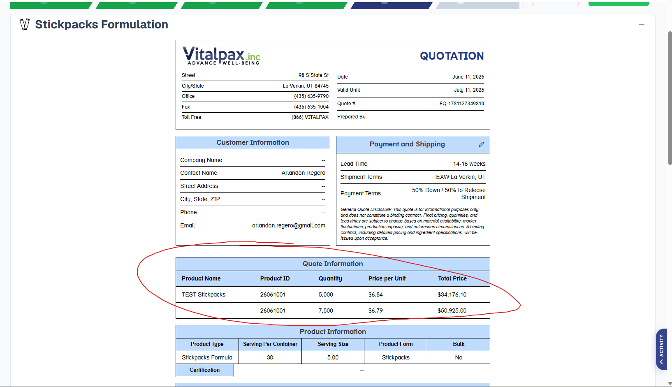Click the stickpack icon beside the title
Viewport: 672px width, 387px height.
[25, 25]
